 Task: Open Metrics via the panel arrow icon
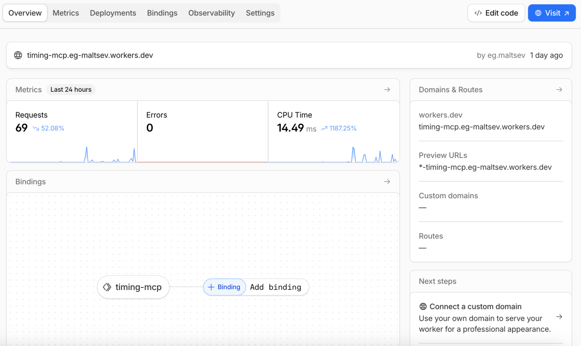pyautogui.click(x=387, y=89)
